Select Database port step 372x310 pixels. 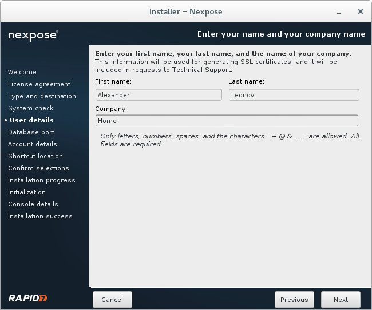[31, 132]
